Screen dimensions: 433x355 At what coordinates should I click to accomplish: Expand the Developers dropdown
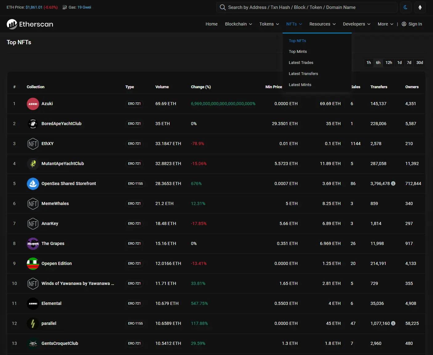click(x=357, y=24)
